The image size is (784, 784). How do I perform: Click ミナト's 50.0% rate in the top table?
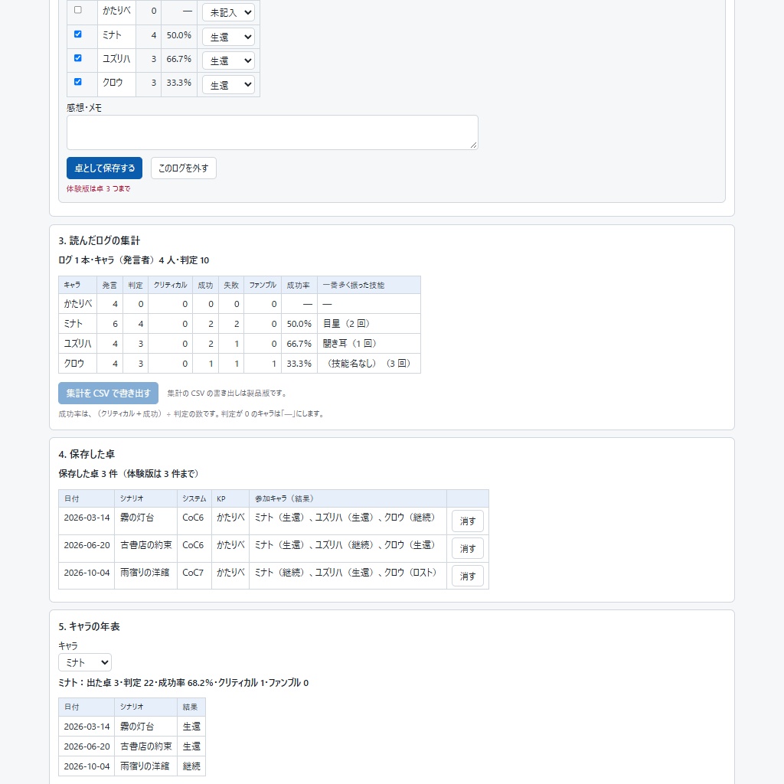tap(179, 35)
